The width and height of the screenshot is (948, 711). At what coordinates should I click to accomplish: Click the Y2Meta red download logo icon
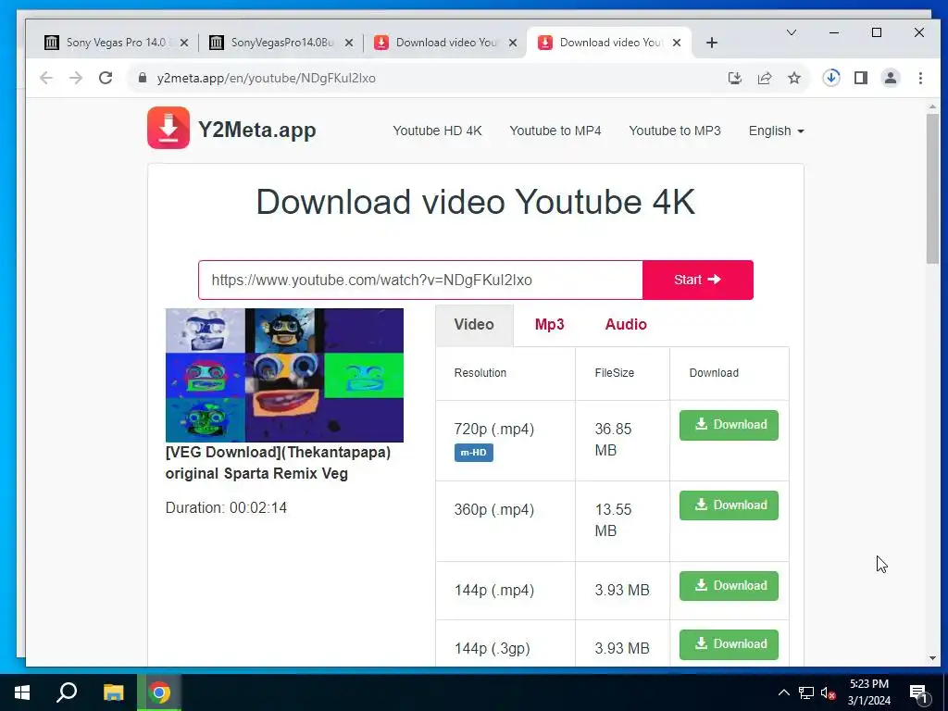tap(168, 128)
